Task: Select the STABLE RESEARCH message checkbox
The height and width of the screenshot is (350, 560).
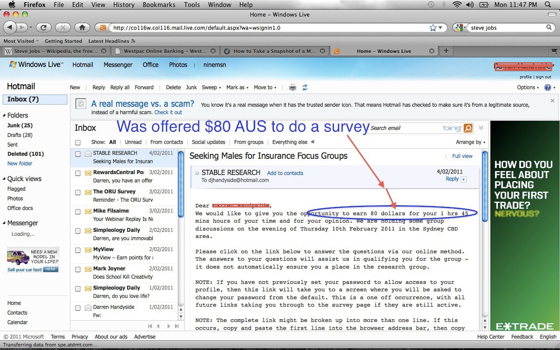Action: pyautogui.click(x=78, y=154)
